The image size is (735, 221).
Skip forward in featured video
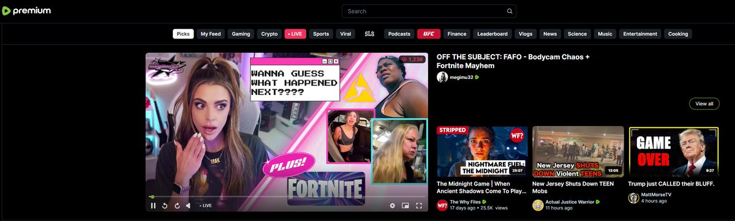point(176,206)
